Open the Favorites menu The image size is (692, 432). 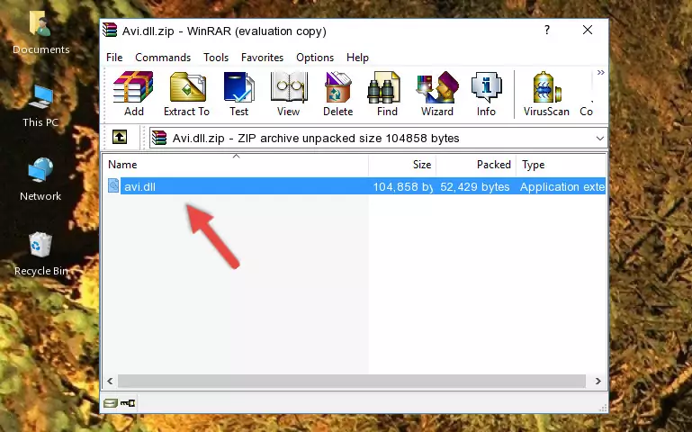coord(262,58)
